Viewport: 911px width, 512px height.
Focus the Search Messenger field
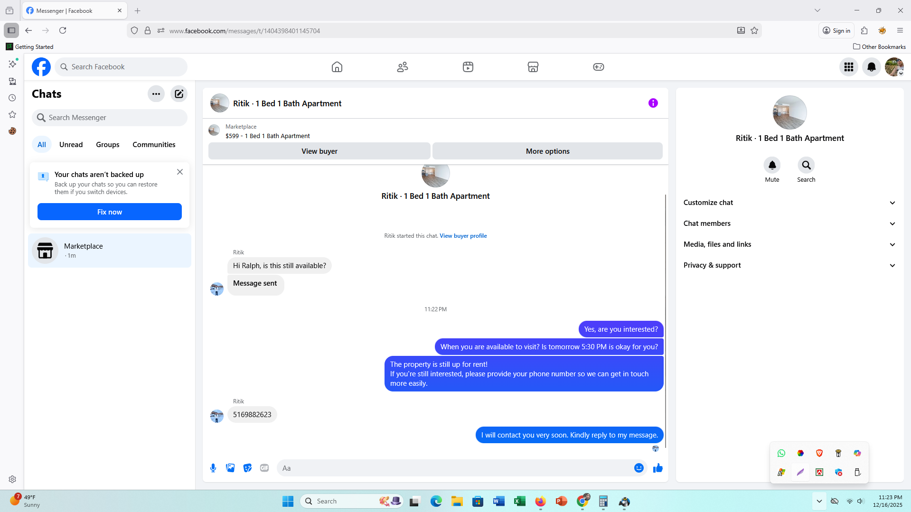click(x=110, y=118)
